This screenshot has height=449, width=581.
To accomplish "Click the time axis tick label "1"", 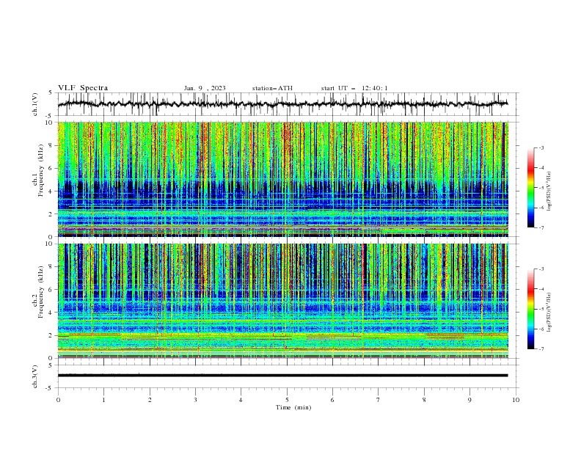I will click(103, 400).
